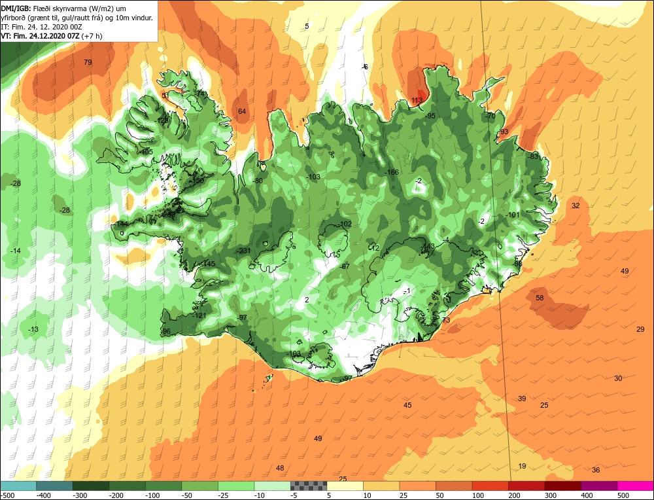This screenshot has width=654, height=500.
Task: Click the map value '96'
Action: pos(166,331)
